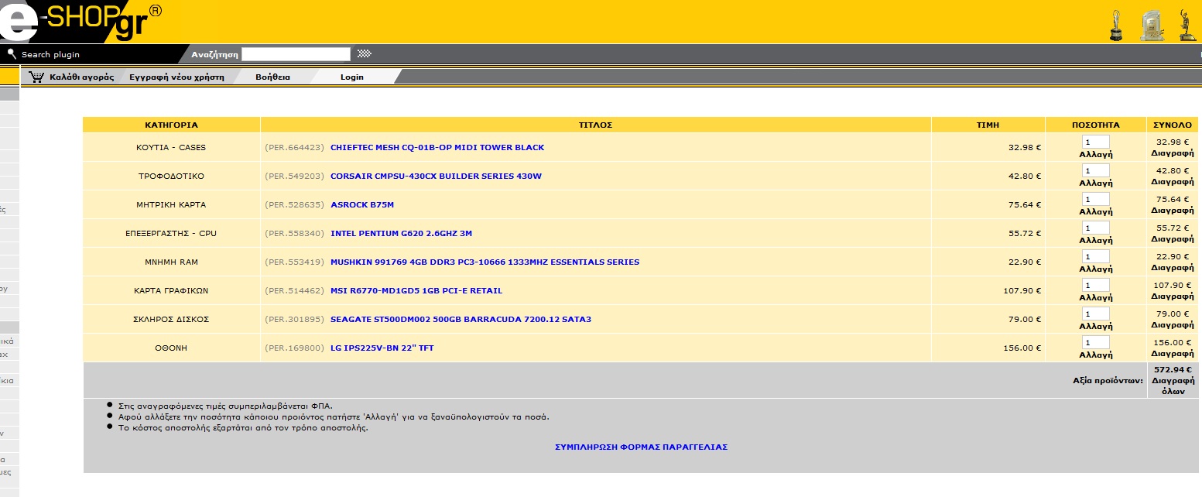Open the Βοήθεια menu item
Viewport: 1202px width, 497px height.
tap(272, 77)
